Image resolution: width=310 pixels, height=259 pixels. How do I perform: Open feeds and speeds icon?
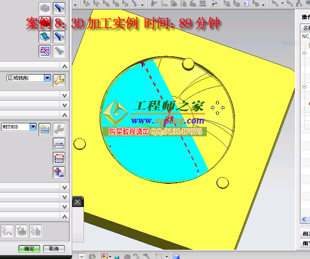pyautogui.click(x=59, y=173)
